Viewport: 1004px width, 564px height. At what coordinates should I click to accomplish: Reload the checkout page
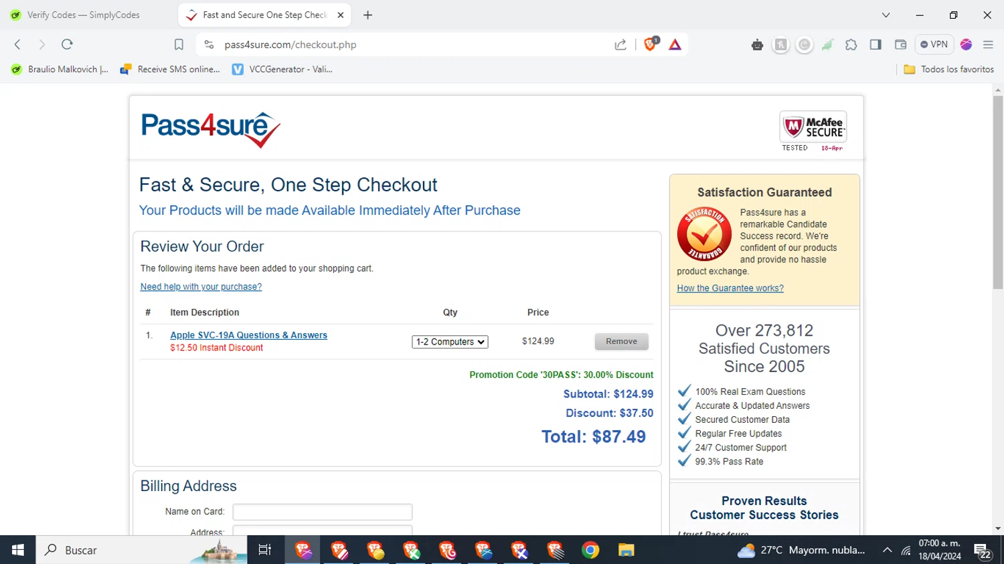click(67, 45)
